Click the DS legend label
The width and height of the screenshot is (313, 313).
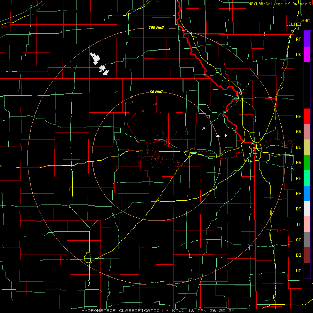tap(298, 209)
